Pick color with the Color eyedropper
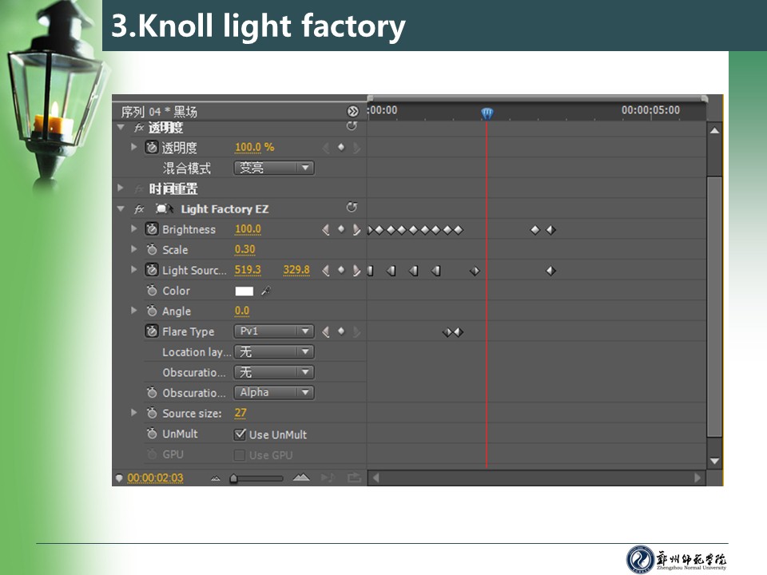Image resolution: width=767 pixels, height=575 pixels. point(265,291)
